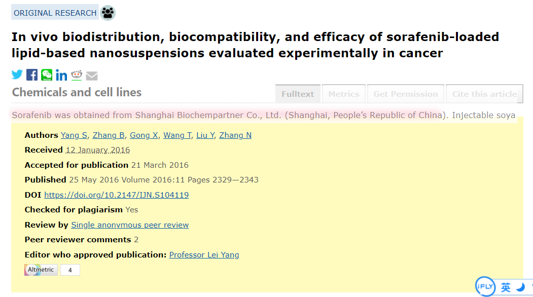Toggle the iFLY moon night mode
This screenshot has height=297, width=533.
click(x=521, y=287)
